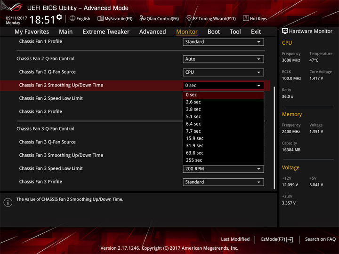The width and height of the screenshot is (339, 254).
Task: Click +12V reading 12.099 V
Action: click(x=290, y=185)
